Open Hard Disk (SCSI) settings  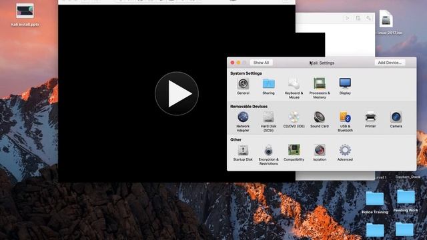[x=268, y=121]
